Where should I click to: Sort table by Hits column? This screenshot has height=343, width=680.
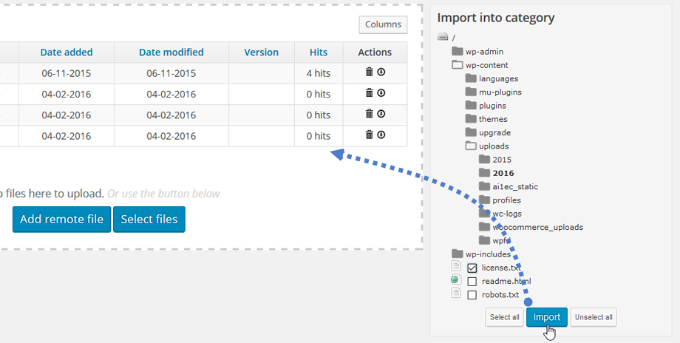click(319, 52)
